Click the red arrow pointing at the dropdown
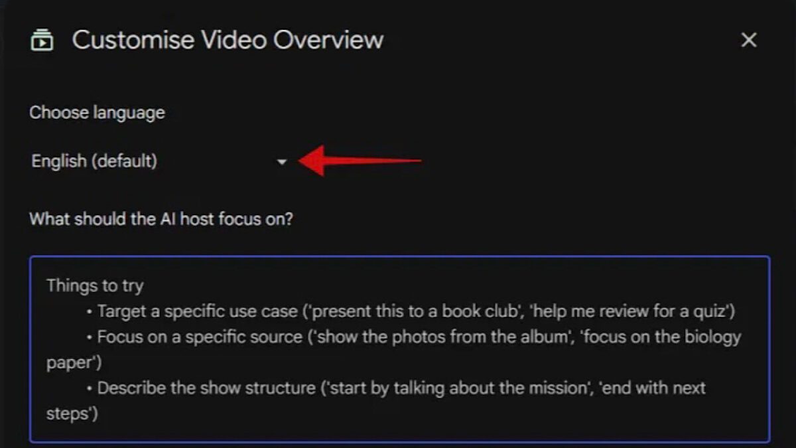The width and height of the screenshot is (796, 448). tap(361, 161)
